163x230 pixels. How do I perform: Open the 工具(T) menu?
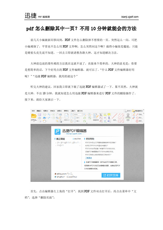pos(73,111)
